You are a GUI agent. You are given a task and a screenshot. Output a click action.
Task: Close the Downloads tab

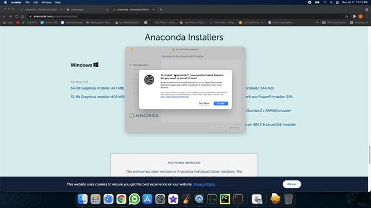[107, 10]
